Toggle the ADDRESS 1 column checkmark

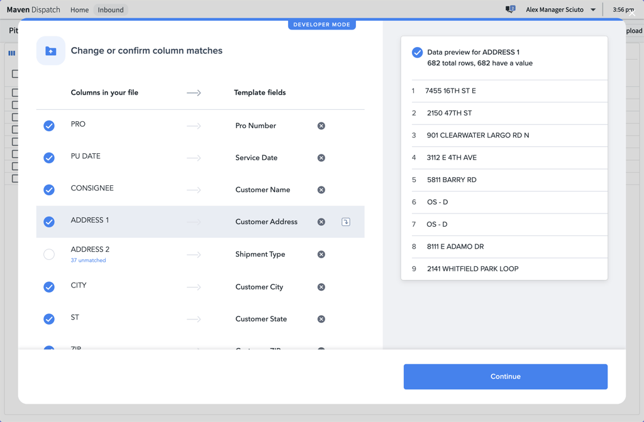(49, 222)
